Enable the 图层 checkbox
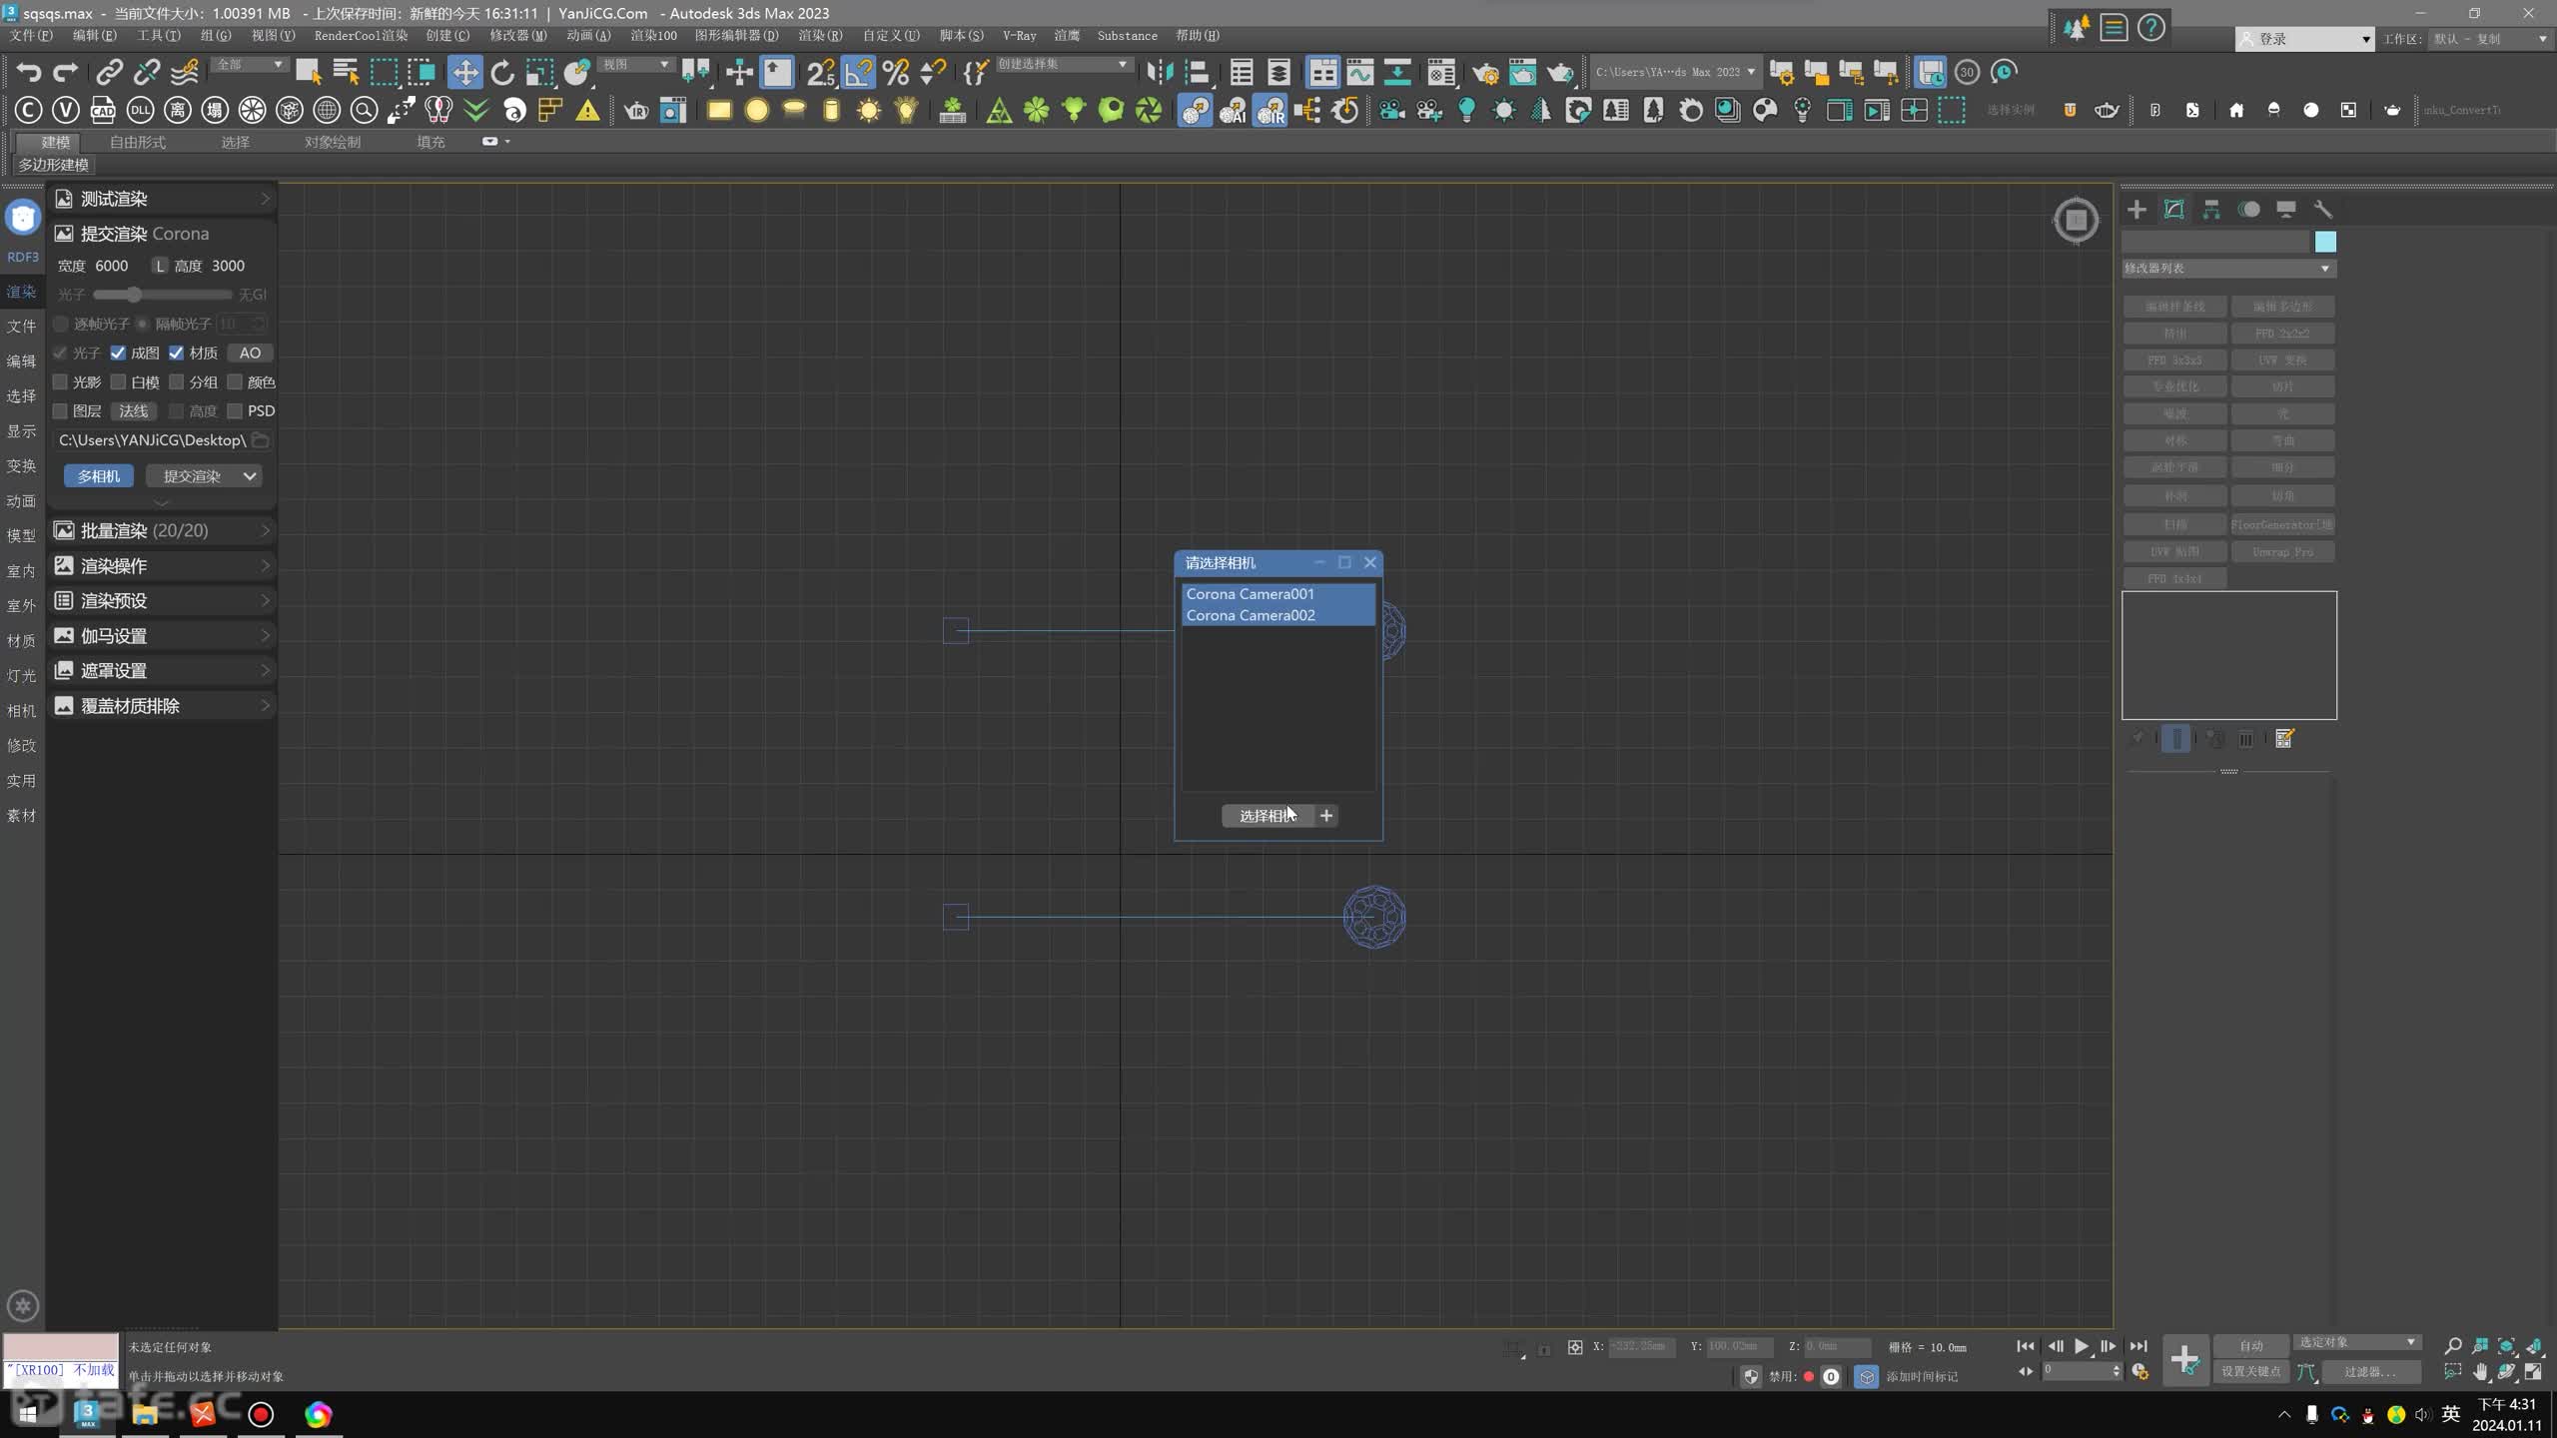The height and width of the screenshot is (1438, 2557). [60, 410]
